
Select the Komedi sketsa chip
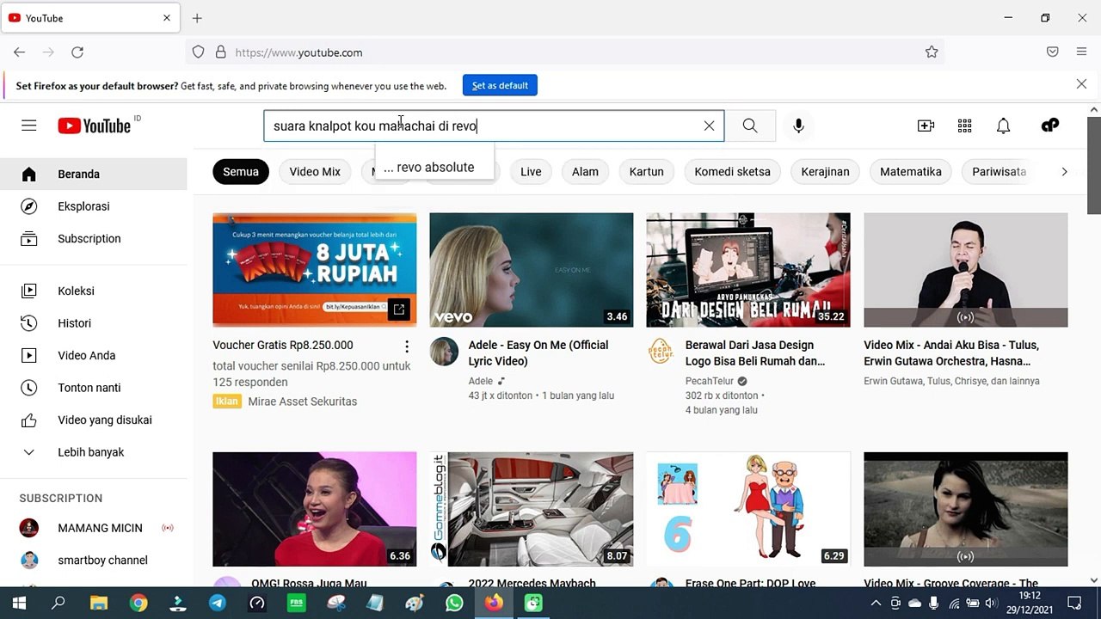(x=732, y=172)
